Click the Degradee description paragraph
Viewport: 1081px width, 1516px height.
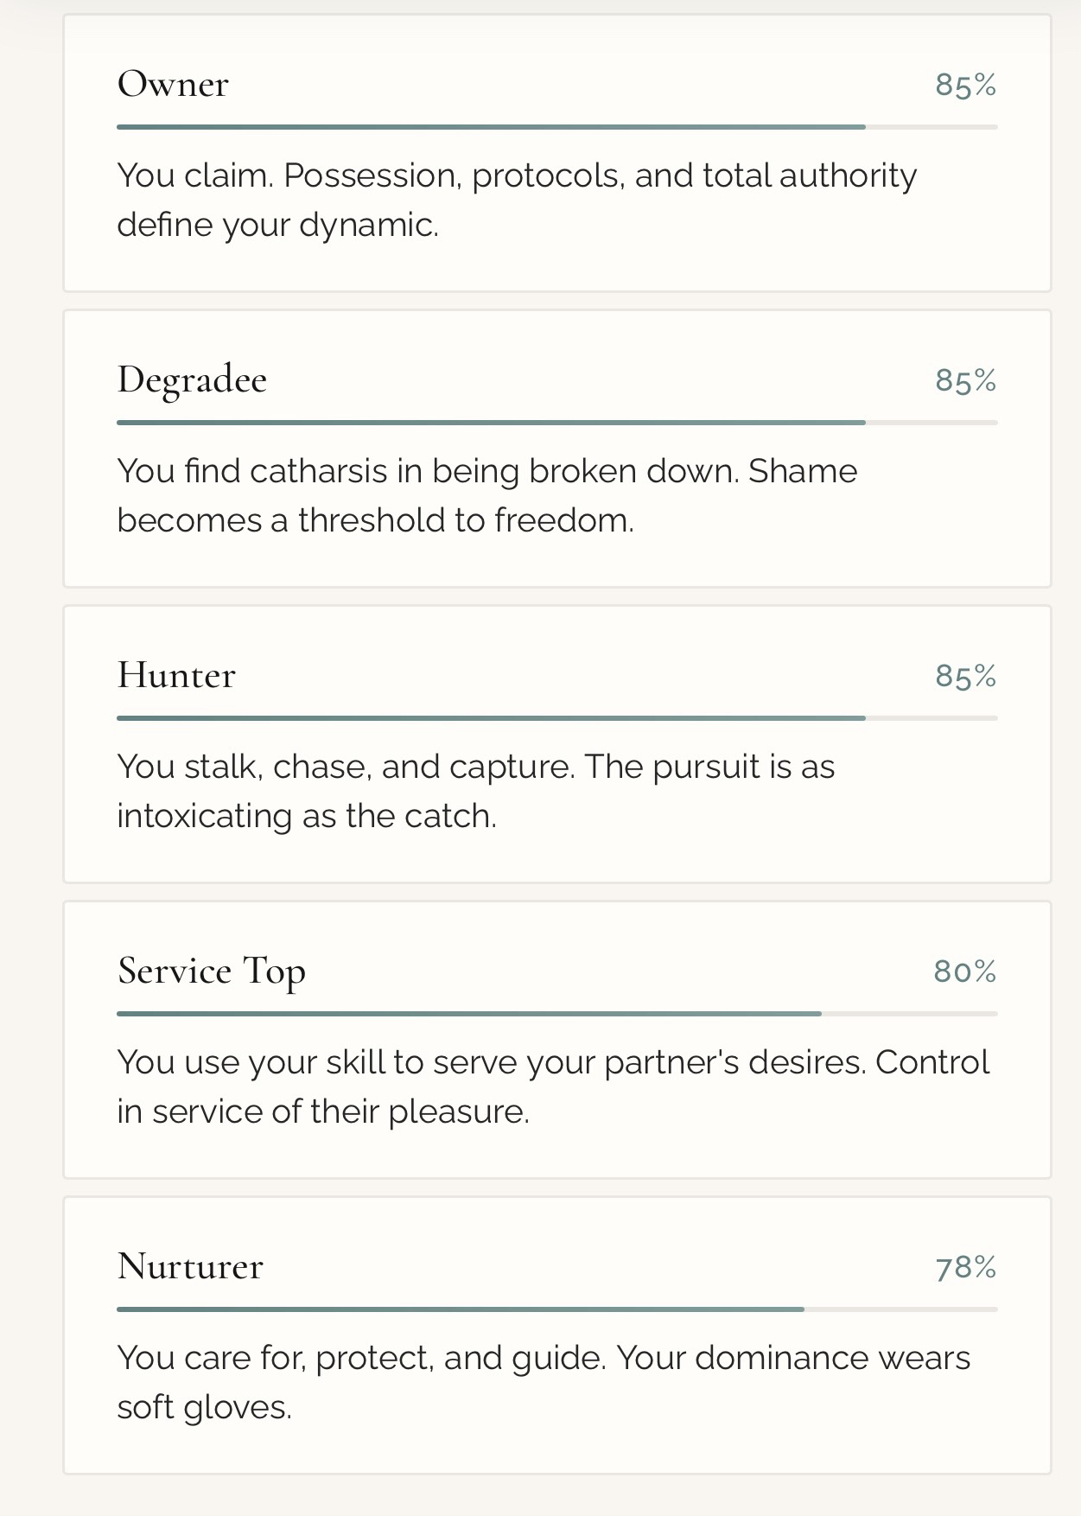[486, 495]
